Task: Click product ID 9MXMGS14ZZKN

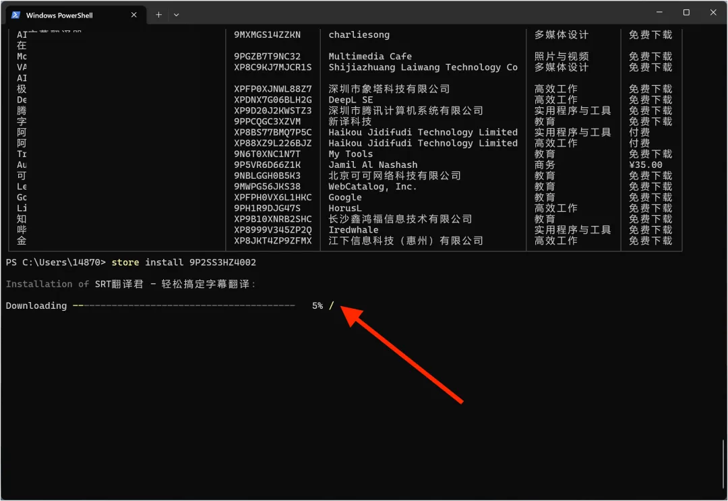Action: coord(267,35)
